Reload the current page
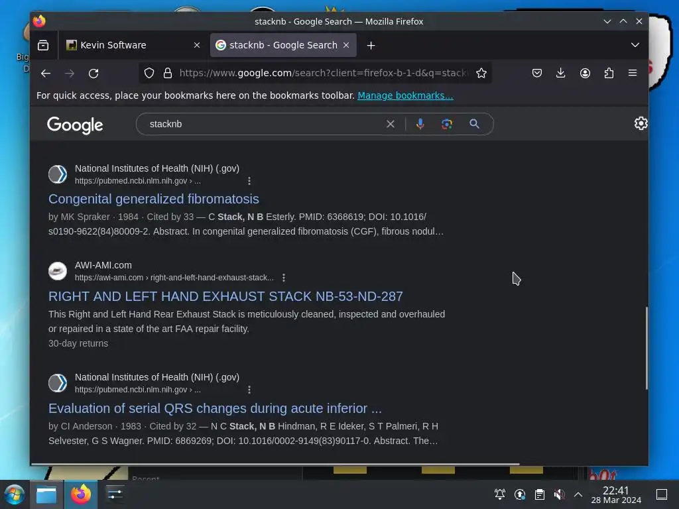679x509 pixels. (x=93, y=73)
